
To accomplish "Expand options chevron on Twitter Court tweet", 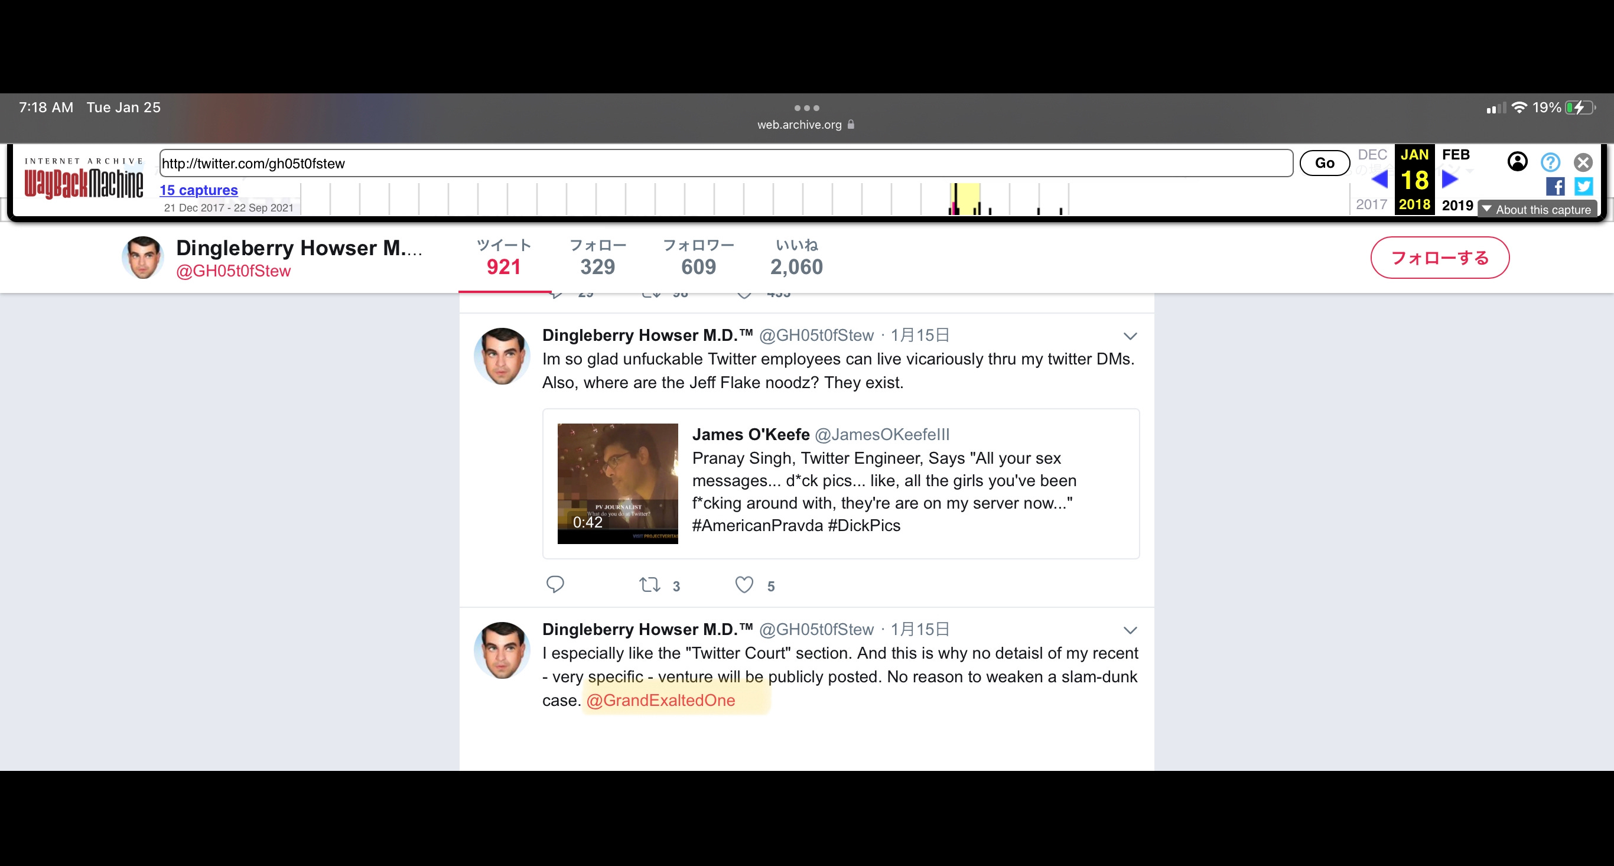I will pyautogui.click(x=1130, y=630).
